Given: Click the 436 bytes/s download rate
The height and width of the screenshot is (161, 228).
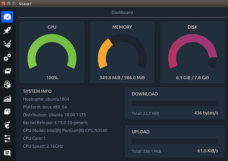Looking at the screenshot, I should coord(206,113).
